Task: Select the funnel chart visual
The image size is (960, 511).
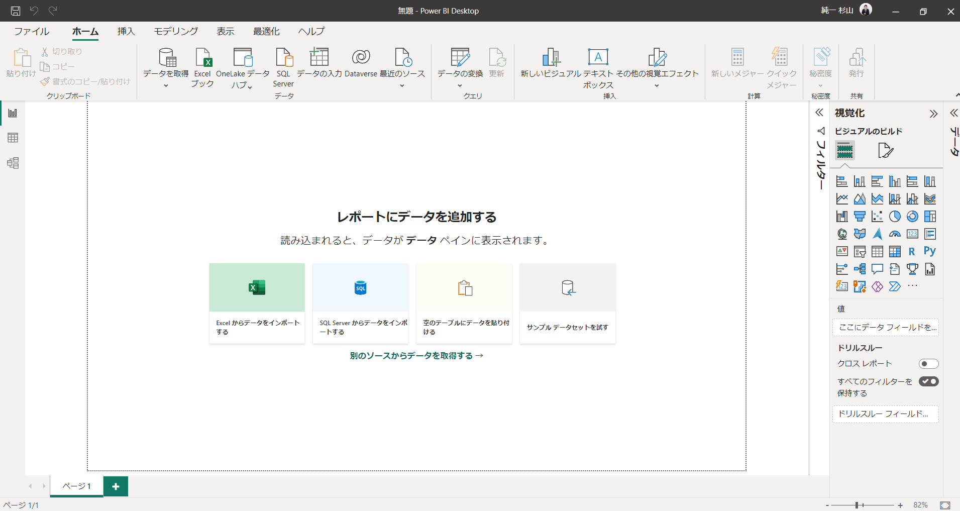Action: tap(860, 217)
